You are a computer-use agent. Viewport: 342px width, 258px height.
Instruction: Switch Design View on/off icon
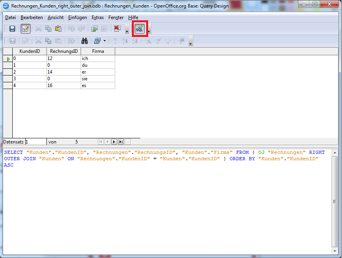click(104, 29)
